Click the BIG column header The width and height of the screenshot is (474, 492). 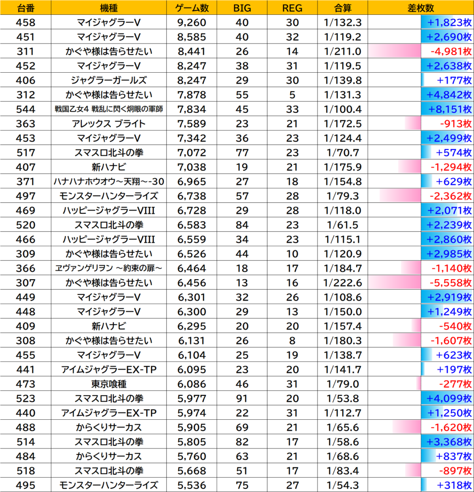(242, 7)
